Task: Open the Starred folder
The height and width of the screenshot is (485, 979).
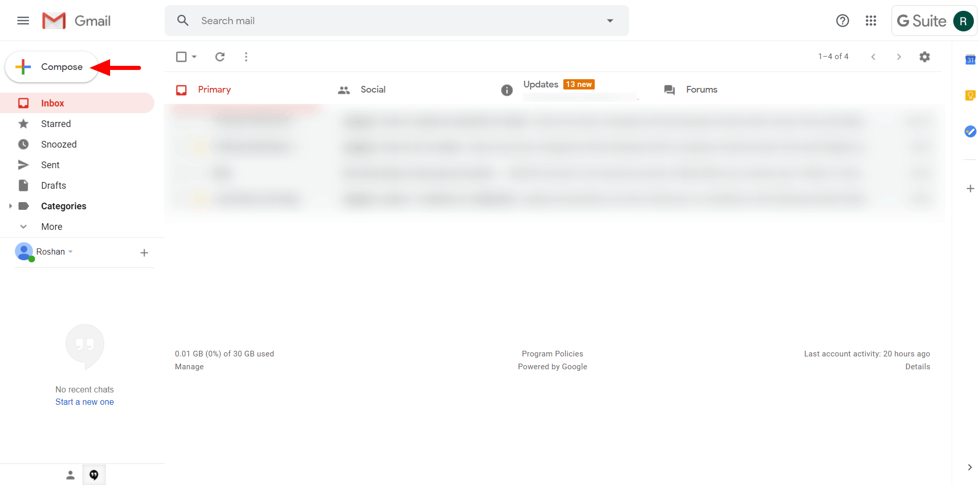Action: 56,124
